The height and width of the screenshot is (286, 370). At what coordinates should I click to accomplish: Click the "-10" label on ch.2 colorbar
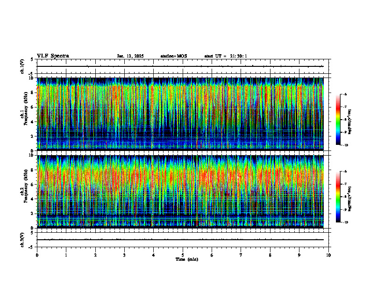[345, 222]
